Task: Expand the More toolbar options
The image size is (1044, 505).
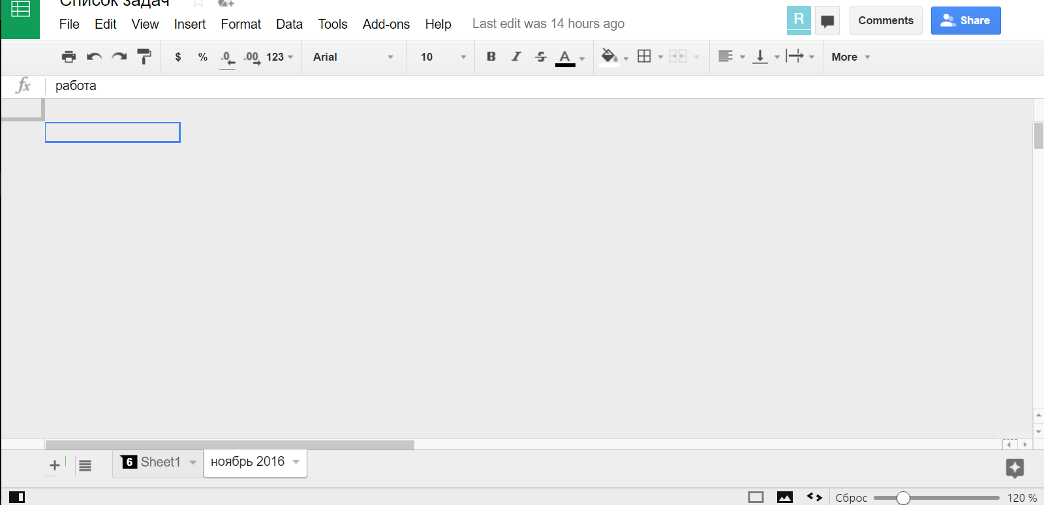Action: click(x=850, y=57)
